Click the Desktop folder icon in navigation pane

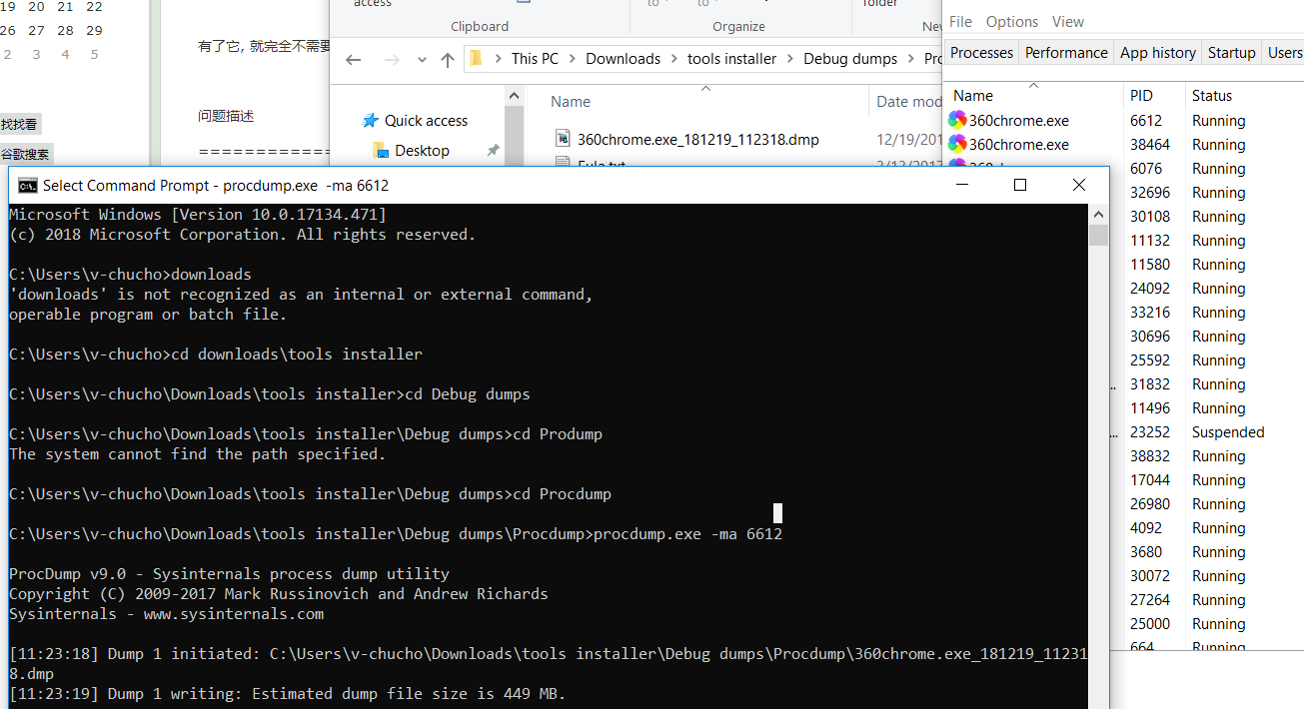tap(381, 151)
